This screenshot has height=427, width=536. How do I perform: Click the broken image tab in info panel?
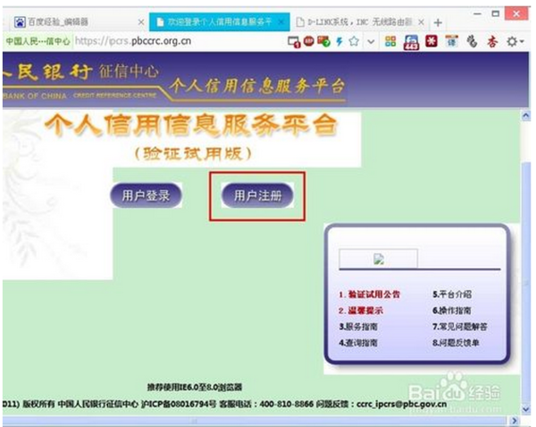379,259
